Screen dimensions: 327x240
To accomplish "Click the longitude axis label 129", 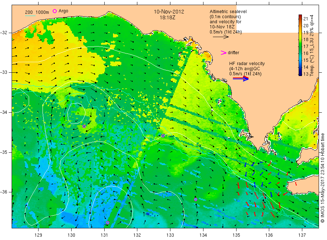I will click(x=39, y=235).
